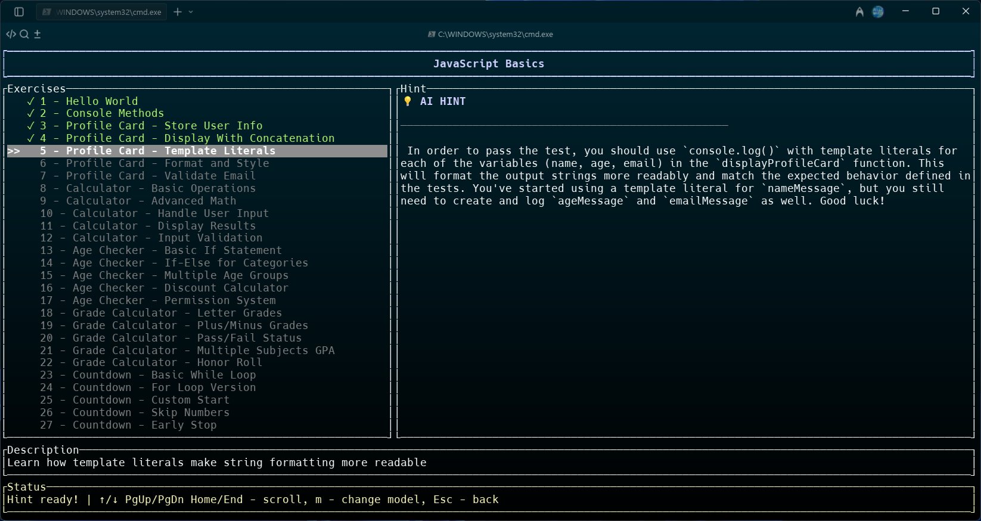
Task: Select exercise 20 - Pass/Fail Status
Action: pos(197,338)
